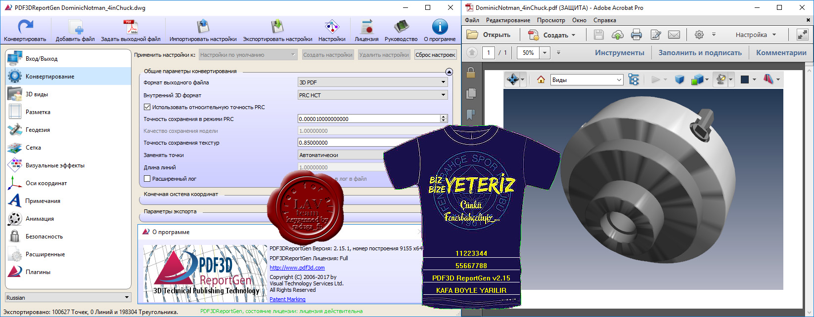The image size is (814, 317).
Task: Open Patent Marking link
Action: click(x=287, y=299)
